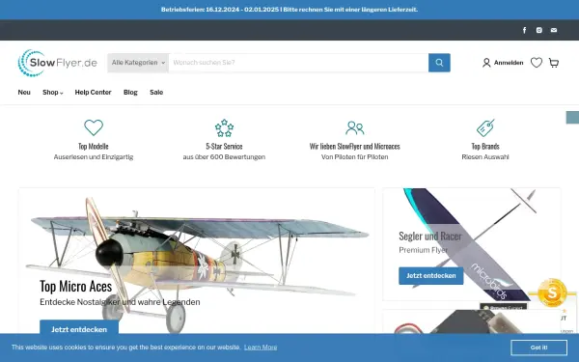This screenshot has height=362, width=579.
Task: Open the Blog menu item
Action: coord(130,93)
